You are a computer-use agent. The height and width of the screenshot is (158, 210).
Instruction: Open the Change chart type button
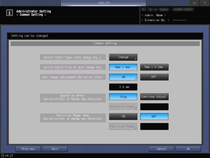tap(123, 57)
